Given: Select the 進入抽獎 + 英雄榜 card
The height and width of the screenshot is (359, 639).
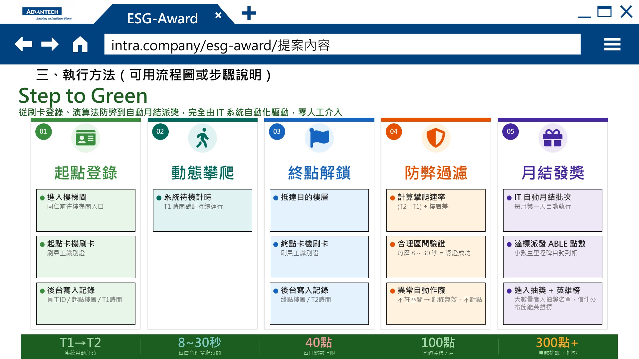Looking at the screenshot, I should 553,303.
